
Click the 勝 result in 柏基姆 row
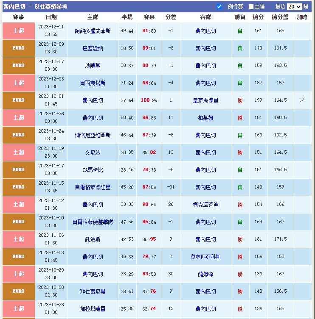(x=240, y=118)
